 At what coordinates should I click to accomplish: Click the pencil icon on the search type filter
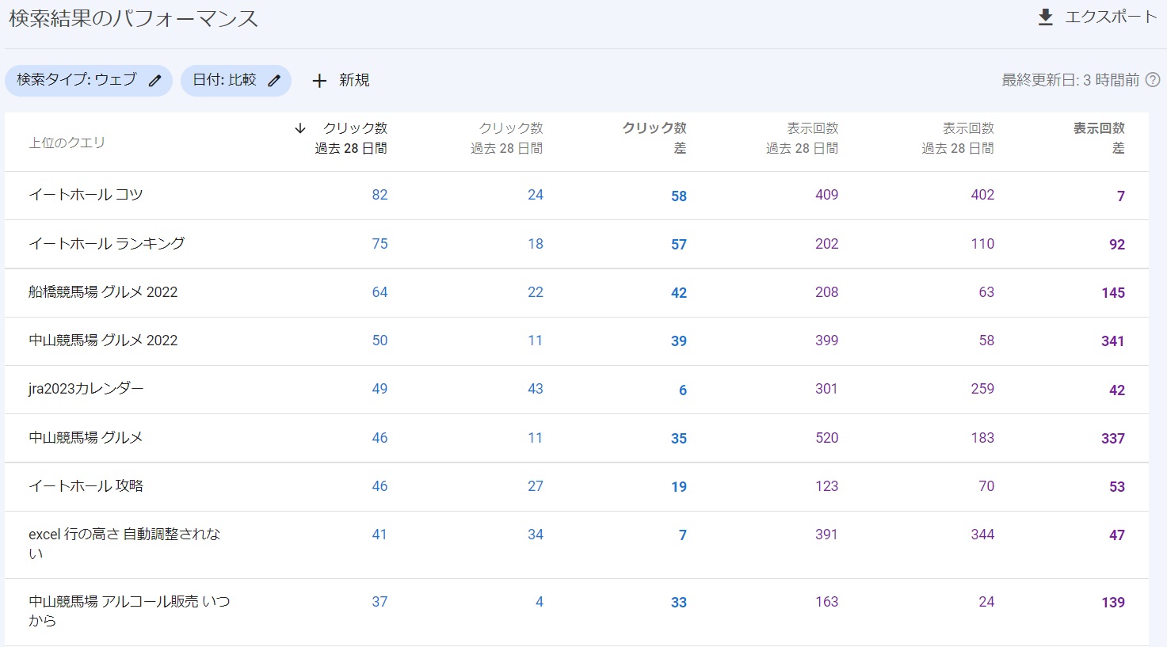pyautogui.click(x=155, y=81)
